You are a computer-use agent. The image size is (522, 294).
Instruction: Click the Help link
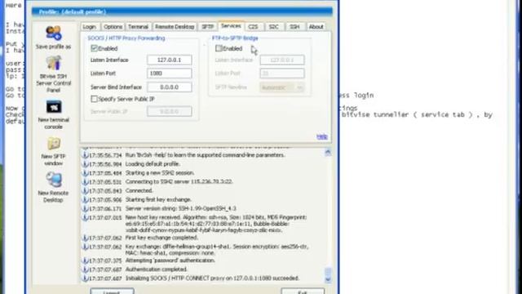click(322, 136)
